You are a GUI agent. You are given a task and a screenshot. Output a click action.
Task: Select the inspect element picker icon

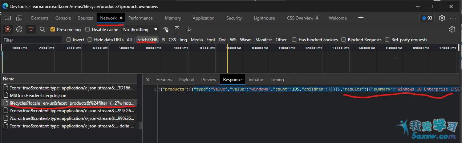(8, 18)
